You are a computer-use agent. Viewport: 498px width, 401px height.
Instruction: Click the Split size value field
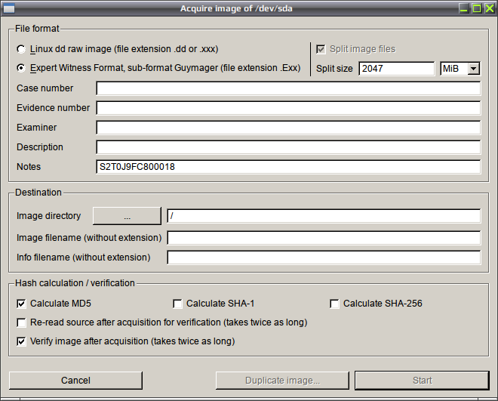[396, 69]
